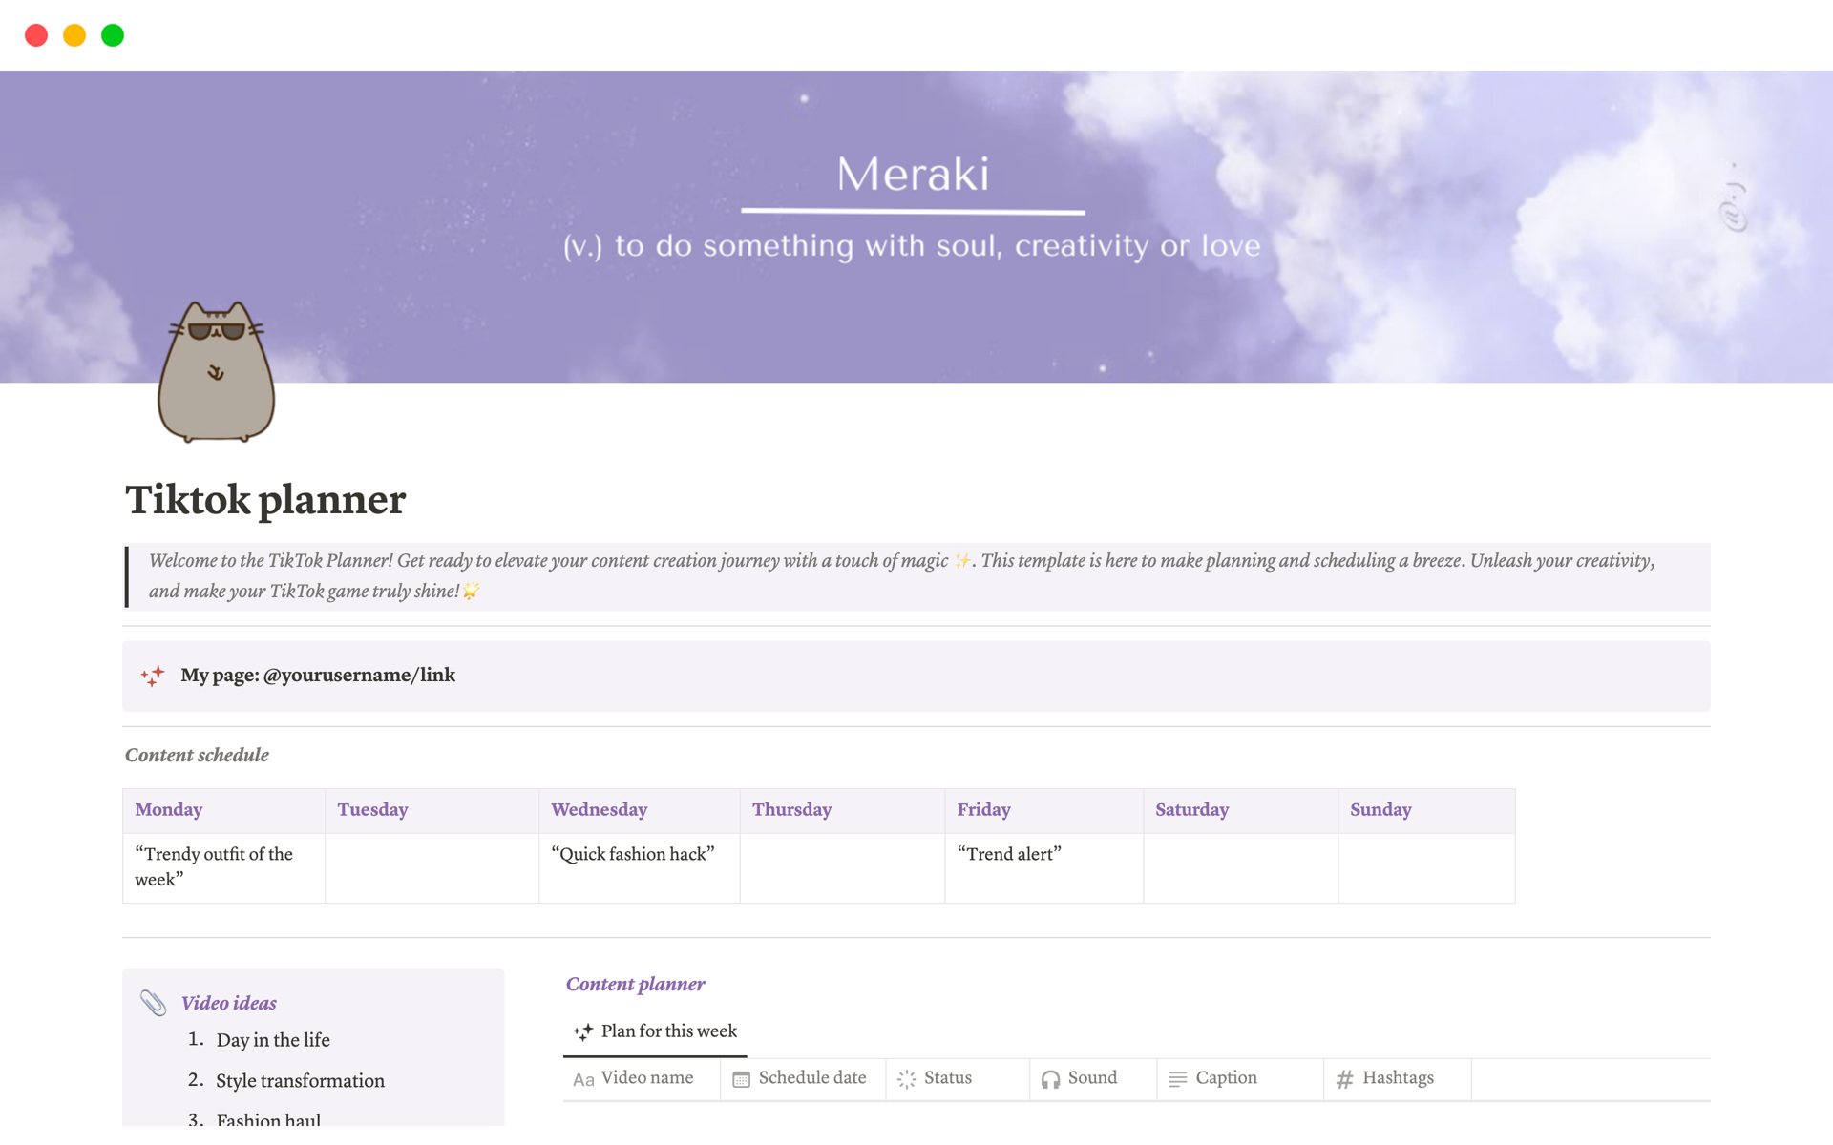Click the caption lines icon in Caption column
Viewport: 1833px width, 1145px height.
[1178, 1079]
